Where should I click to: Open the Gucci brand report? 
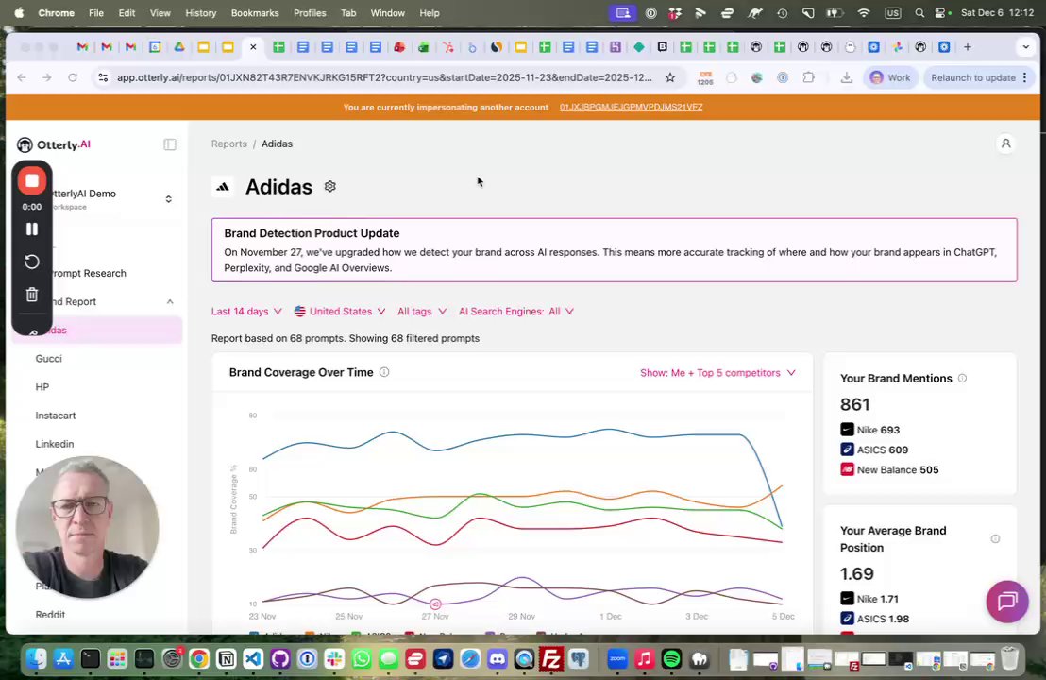[x=49, y=358]
